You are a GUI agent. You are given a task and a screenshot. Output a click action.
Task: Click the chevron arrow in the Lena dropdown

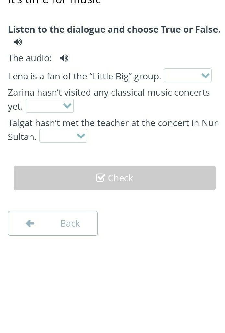(205, 76)
